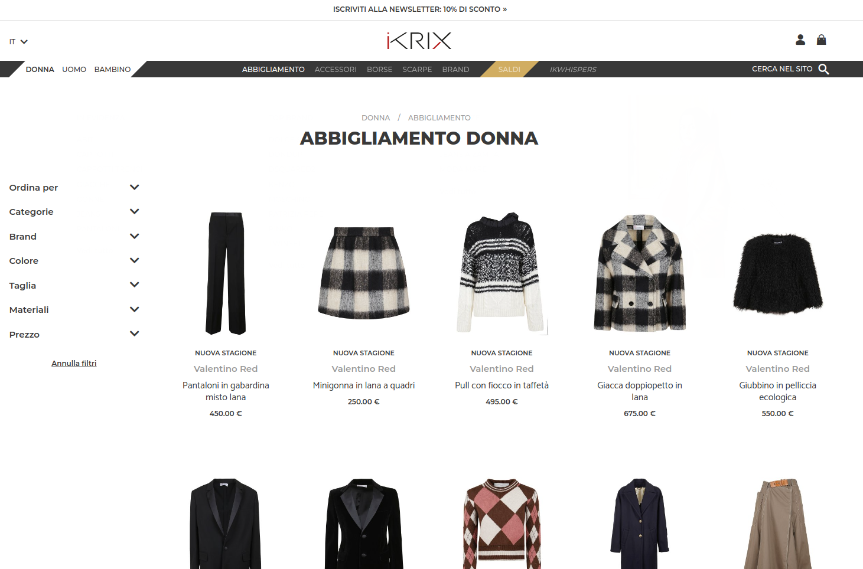
Task: Select the UOMO section tab
Action: pos(74,70)
